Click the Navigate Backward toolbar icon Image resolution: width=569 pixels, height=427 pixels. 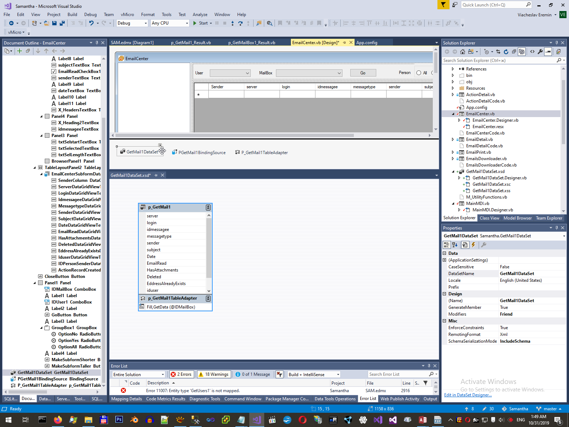(11, 23)
